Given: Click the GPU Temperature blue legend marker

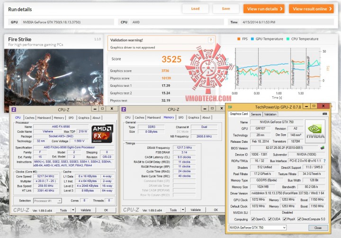Looking at the screenshot, I should (252, 39).
